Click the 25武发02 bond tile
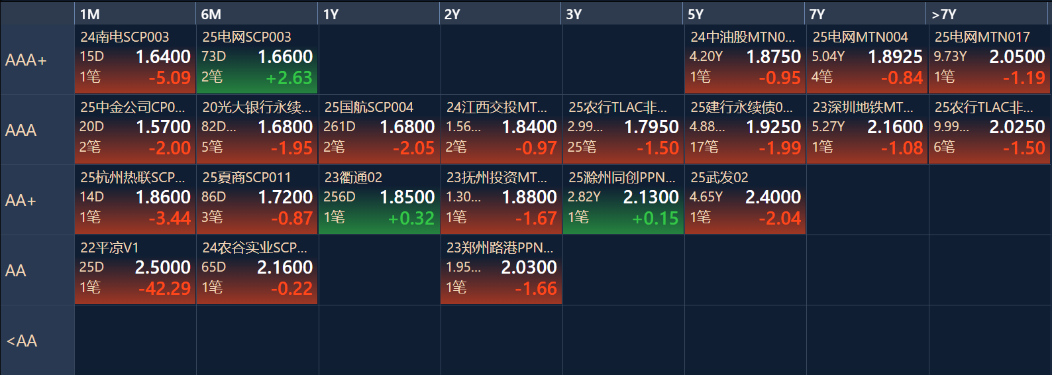 (745, 200)
